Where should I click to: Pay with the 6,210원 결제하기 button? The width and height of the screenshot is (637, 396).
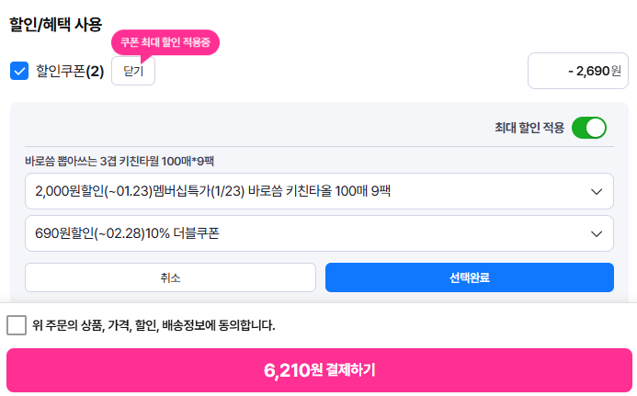(318, 370)
